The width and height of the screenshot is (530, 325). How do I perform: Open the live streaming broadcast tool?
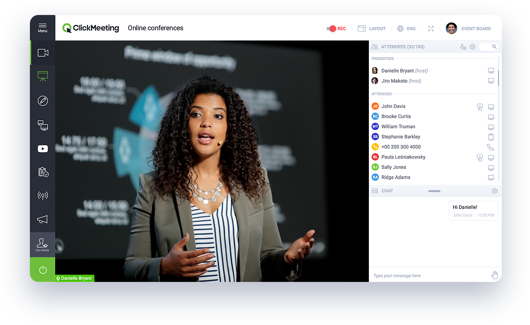(42, 195)
